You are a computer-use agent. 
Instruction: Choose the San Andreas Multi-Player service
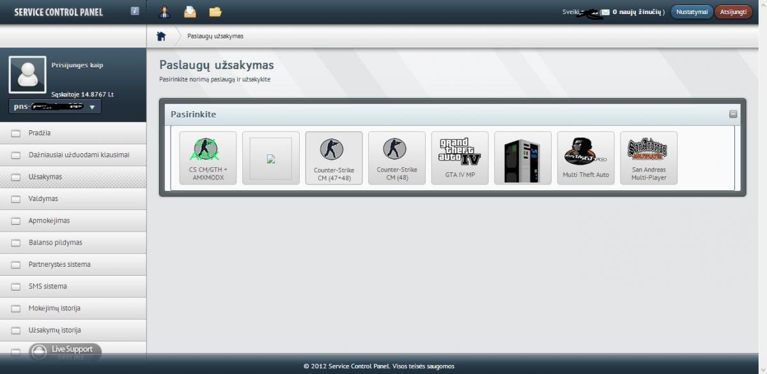(649, 158)
